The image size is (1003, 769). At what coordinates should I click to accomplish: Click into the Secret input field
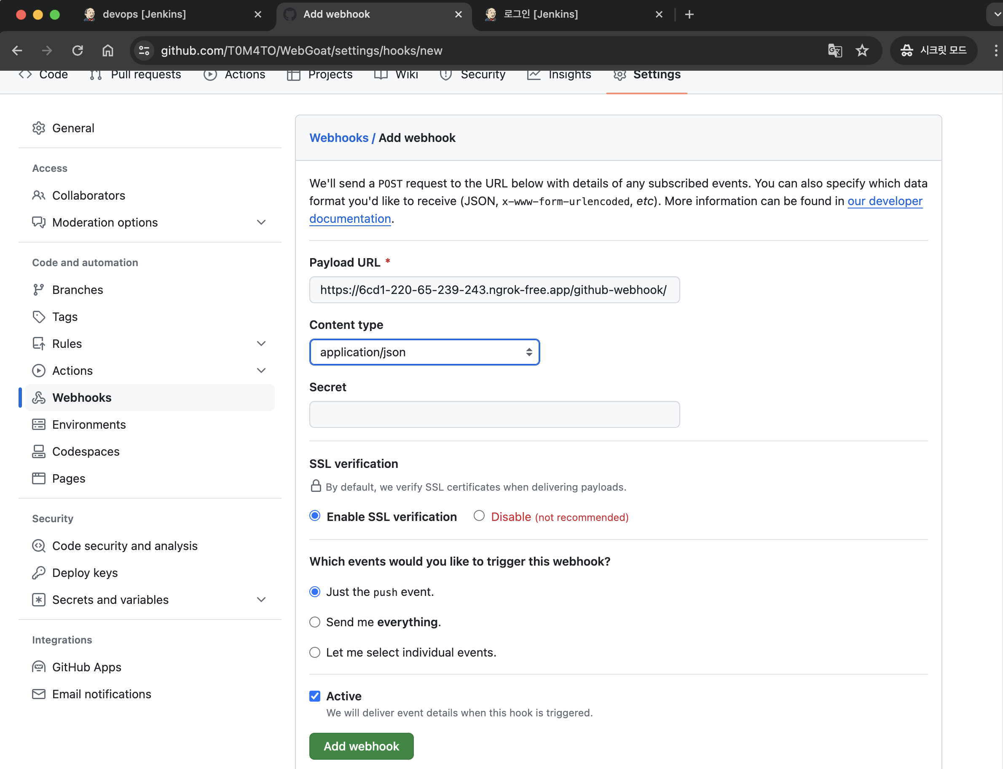[494, 414]
